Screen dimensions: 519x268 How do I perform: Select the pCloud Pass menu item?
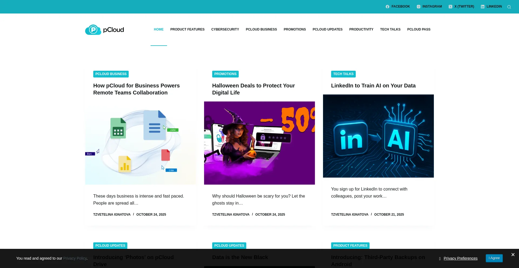419,29
